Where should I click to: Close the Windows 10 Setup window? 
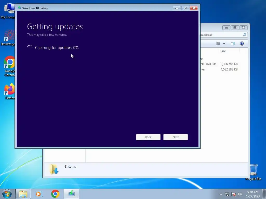(194, 8)
